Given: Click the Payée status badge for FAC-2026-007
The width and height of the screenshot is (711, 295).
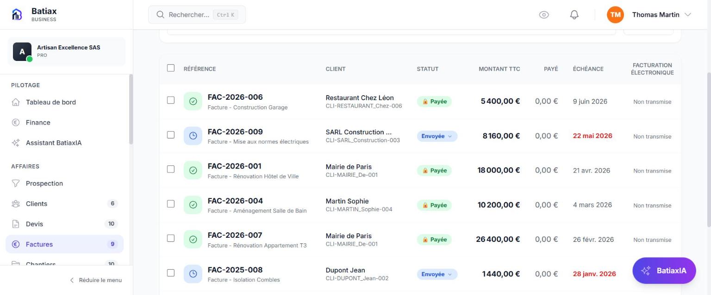Looking at the screenshot, I should coord(434,240).
